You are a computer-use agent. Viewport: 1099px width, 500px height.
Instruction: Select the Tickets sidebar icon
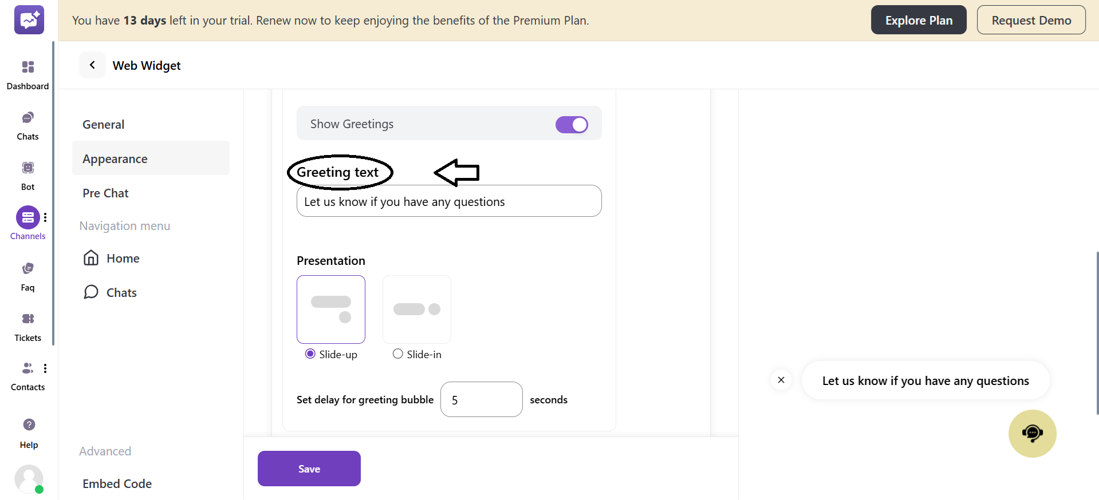[x=27, y=325]
